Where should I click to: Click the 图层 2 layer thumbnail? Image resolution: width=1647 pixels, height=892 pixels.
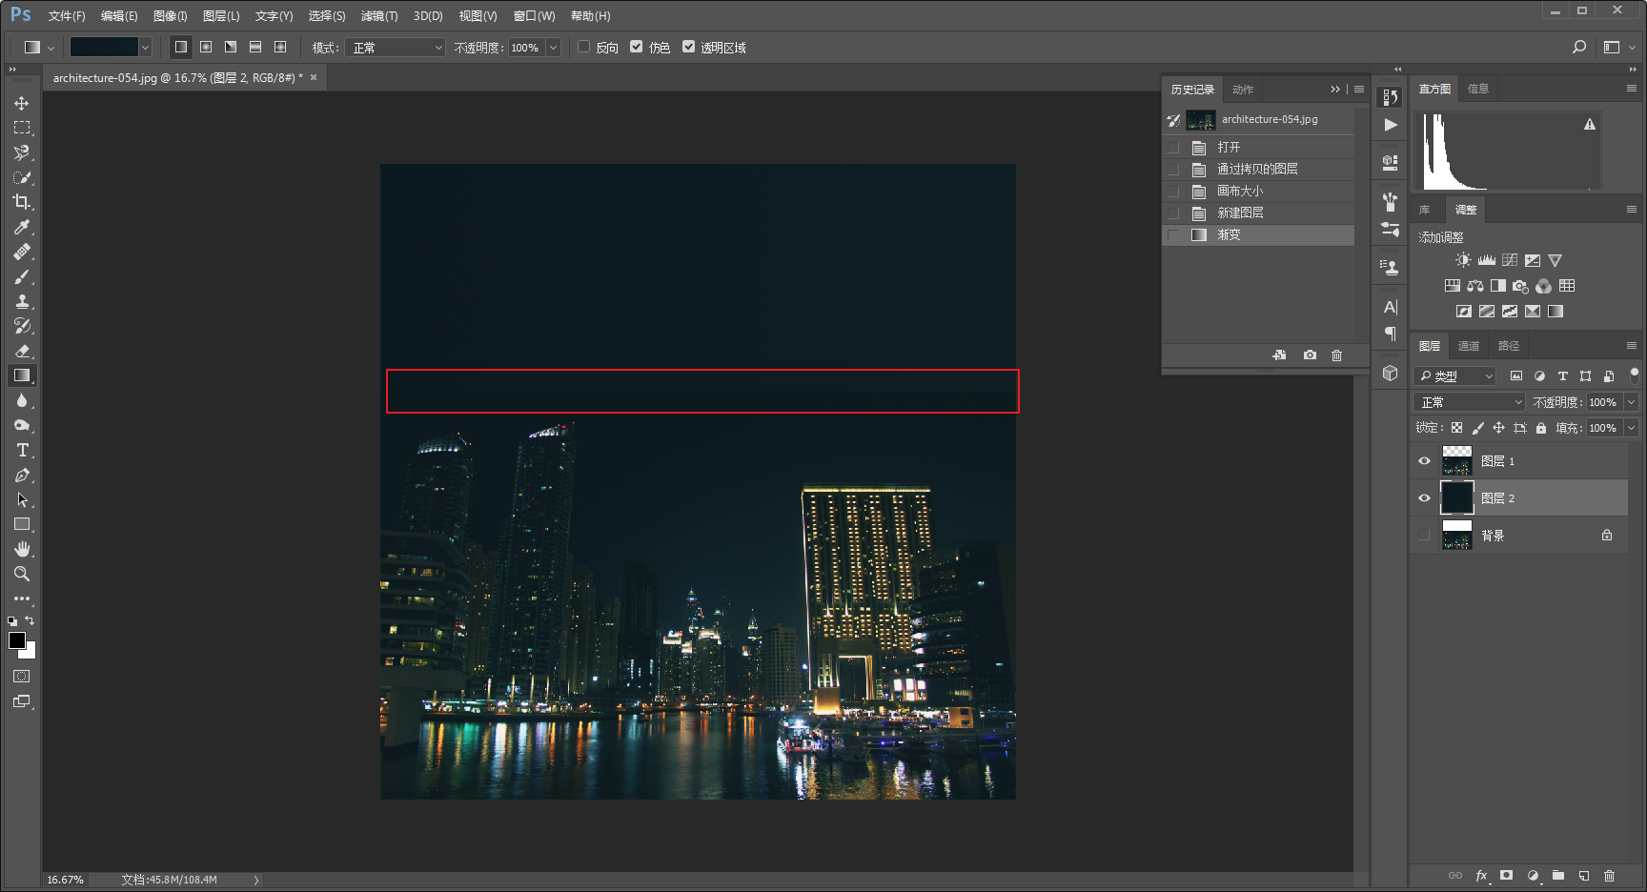(x=1456, y=498)
